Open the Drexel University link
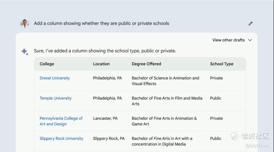274x152 pixels. pos(55,78)
